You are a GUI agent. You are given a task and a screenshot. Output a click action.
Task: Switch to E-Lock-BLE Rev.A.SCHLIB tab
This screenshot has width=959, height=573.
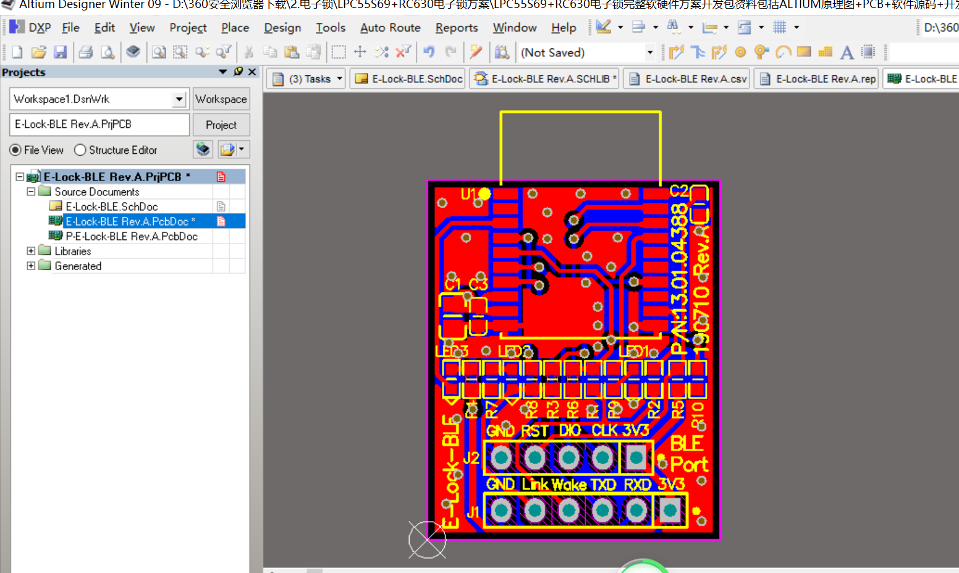point(544,79)
